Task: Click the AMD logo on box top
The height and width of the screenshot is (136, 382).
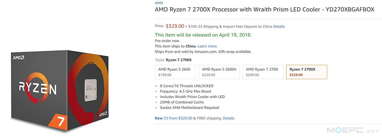Action: pyautogui.click(x=18, y=57)
